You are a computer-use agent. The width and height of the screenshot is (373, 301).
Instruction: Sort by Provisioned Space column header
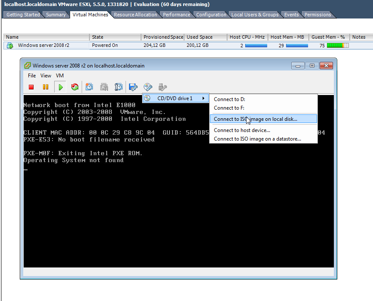pyautogui.click(x=163, y=37)
